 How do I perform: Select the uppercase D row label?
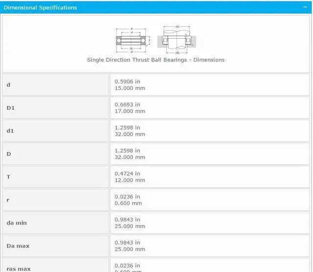pyautogui.click(x=9, y=154)
